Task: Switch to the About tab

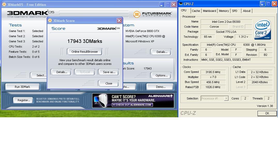Action: [246, 11]
